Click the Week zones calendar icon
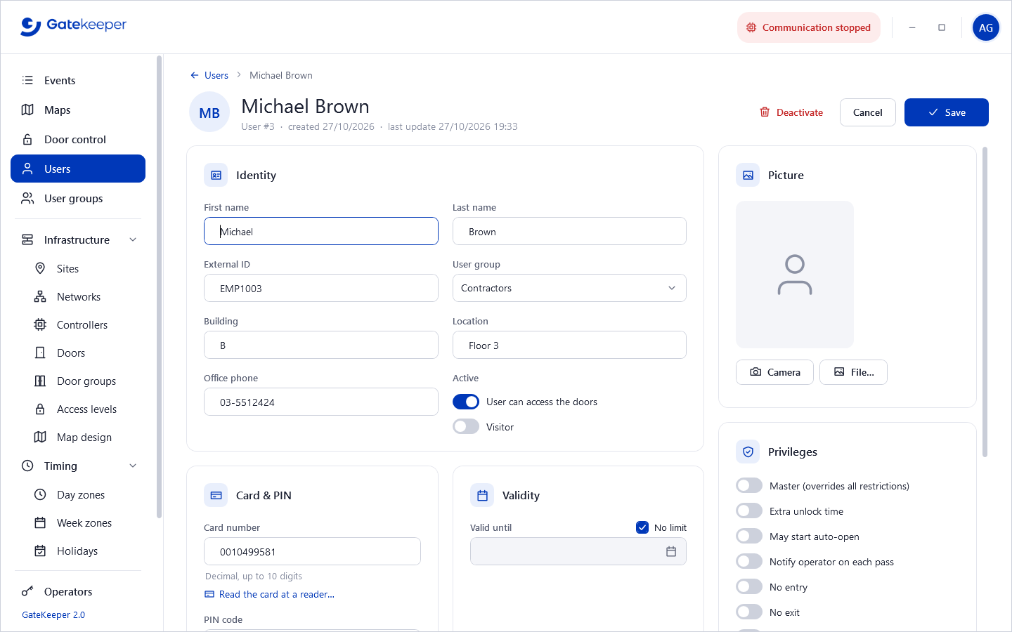This screenshot has width=1012, height=632. pyautogui.click(x=40, y=522)
